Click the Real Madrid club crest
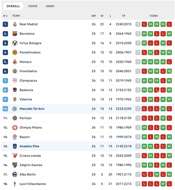Viewport: 175px width, 190px height. pyautogui.click(x=15, y=24)
